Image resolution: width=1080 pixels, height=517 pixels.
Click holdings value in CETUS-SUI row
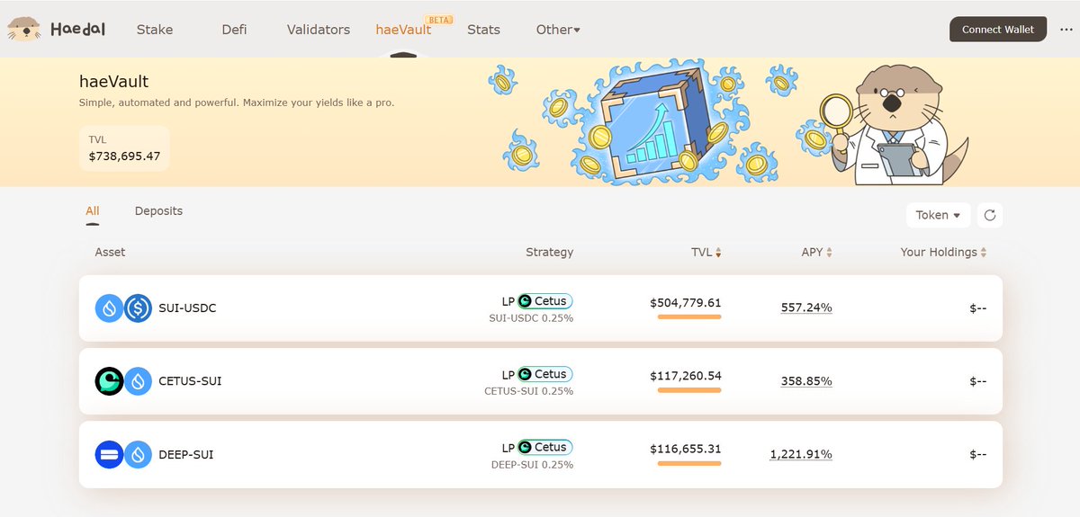point(978,381)
